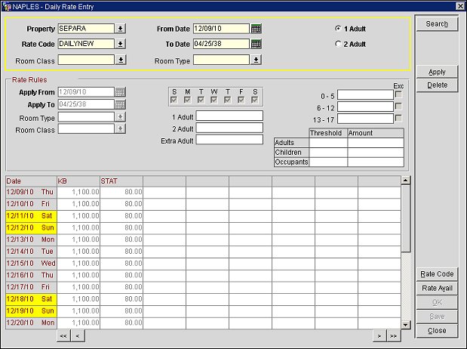Open the From Date calendar picker
Viewport: 467px width, 349px height.
pos(256,29)
